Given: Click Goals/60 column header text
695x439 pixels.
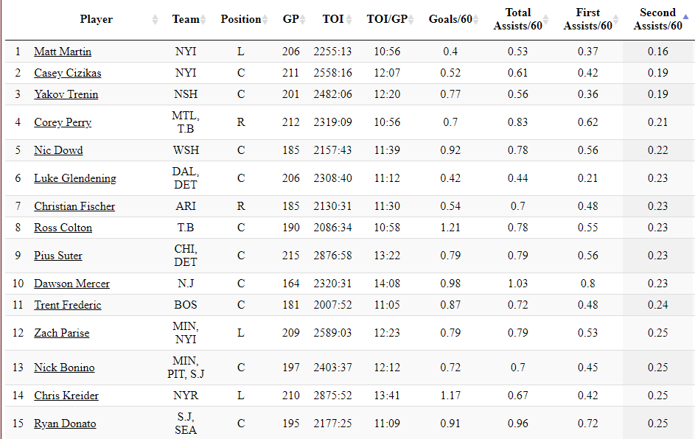Looking at the screenshot, I should (x=450, y=19).
